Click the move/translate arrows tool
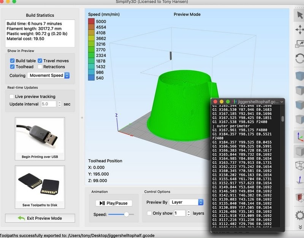This screenshot has height=238, width=304. click(299, 30)
